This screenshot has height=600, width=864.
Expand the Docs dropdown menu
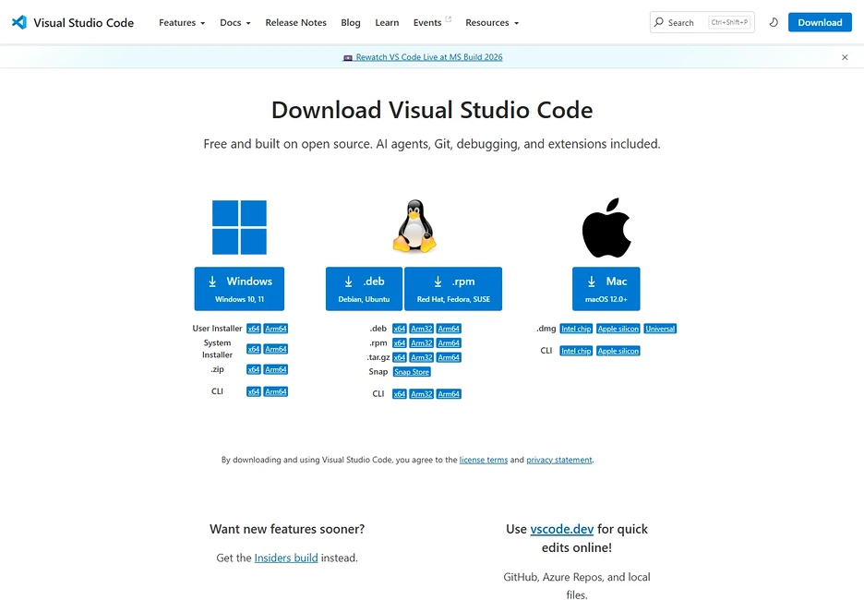point(235,22)
